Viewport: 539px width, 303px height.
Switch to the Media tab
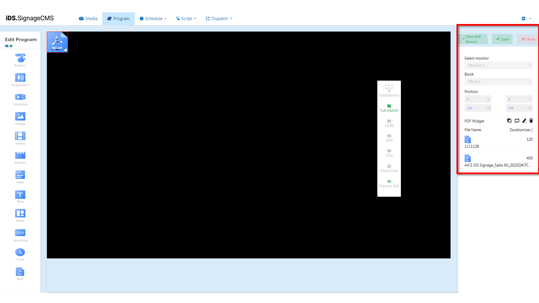pyautogui.click(x=88, y=19)
